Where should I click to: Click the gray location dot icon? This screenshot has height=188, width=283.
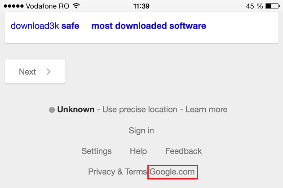coord(52,110)
